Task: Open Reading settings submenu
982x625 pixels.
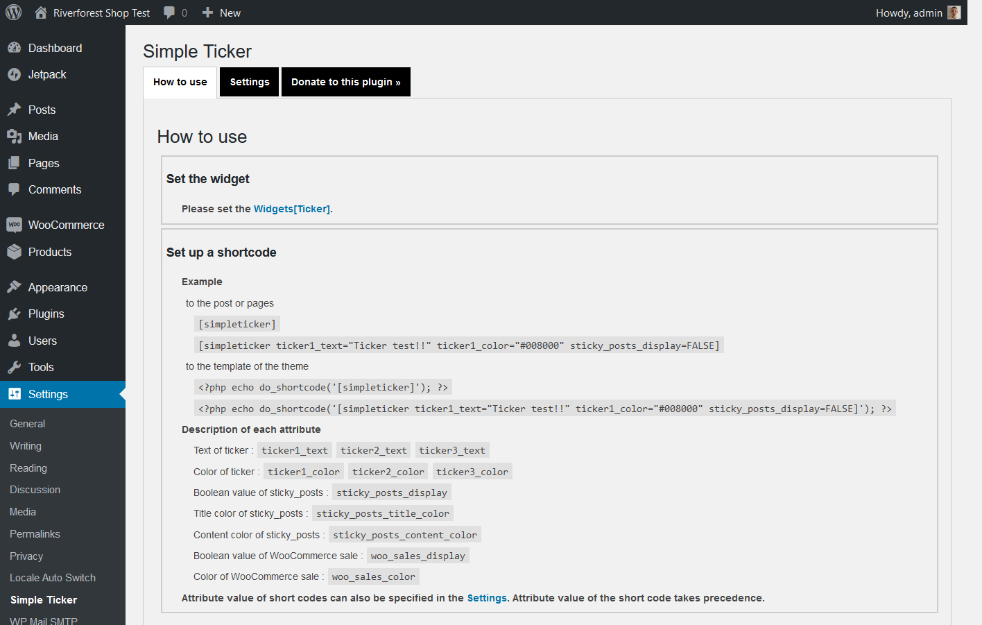Action: point(28,468)
